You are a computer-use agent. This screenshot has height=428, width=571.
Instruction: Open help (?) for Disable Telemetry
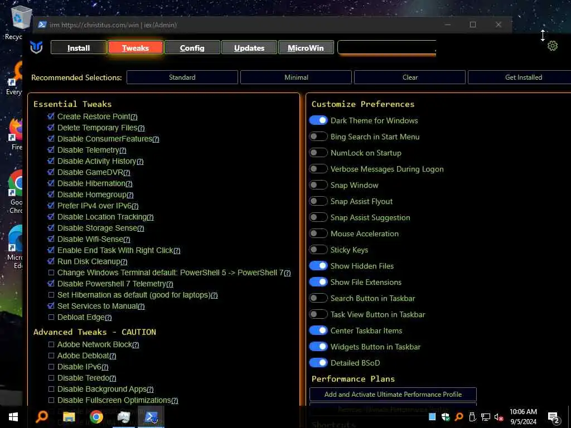(123, 150)
